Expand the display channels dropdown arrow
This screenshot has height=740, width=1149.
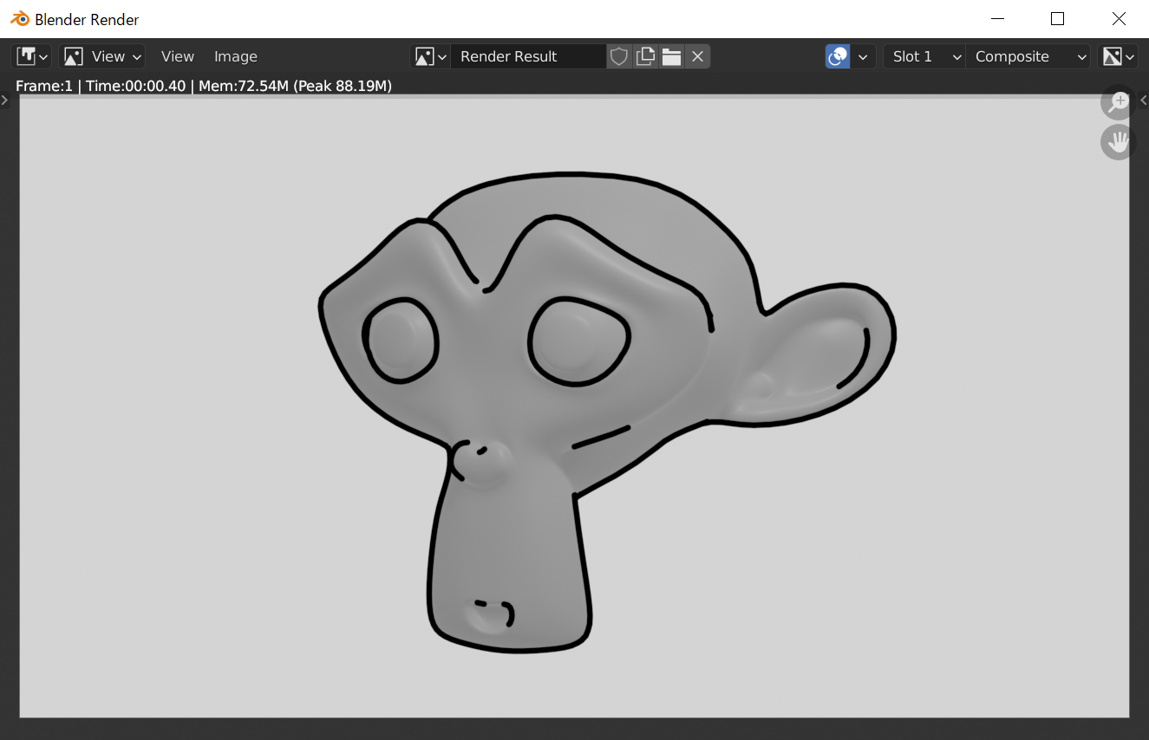pos(863,55)
